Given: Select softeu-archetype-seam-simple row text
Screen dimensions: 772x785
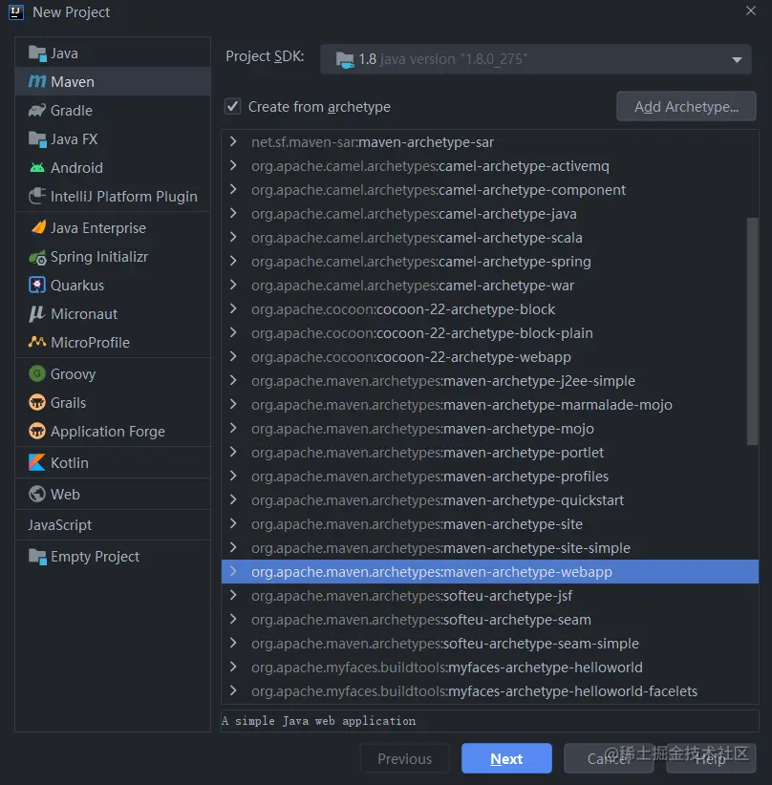Looking at the screenshot, I should click(x=445, y=644).
